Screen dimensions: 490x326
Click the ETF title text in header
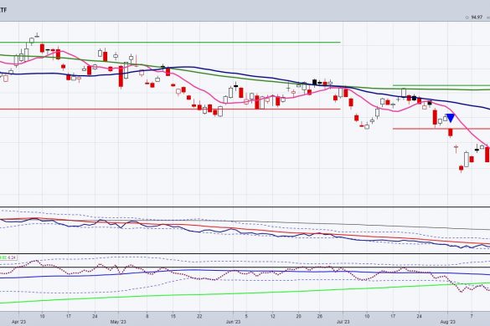3,10
